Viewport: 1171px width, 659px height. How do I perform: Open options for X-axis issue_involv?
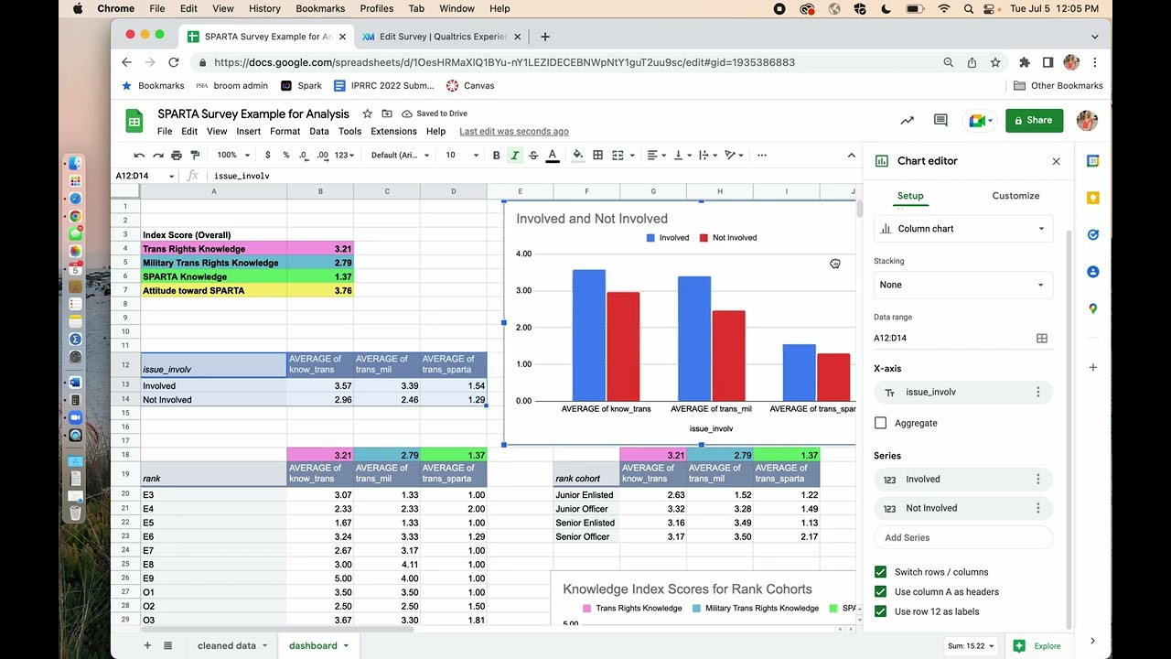[1037, 392]
